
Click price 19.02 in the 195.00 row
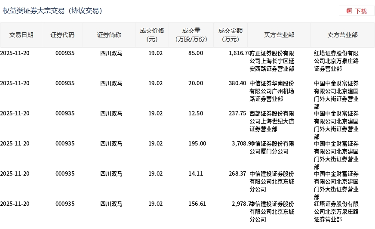click(155, 144)
